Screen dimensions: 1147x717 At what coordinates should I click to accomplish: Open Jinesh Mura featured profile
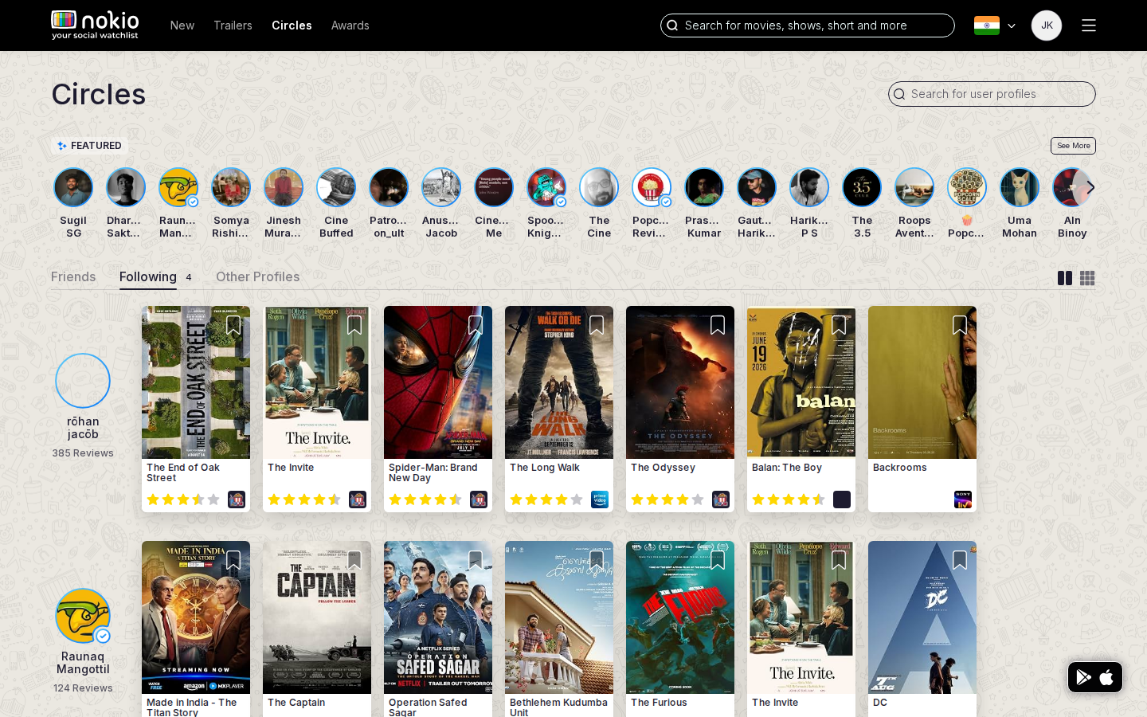pyautogui.click(x=284, y=187)
